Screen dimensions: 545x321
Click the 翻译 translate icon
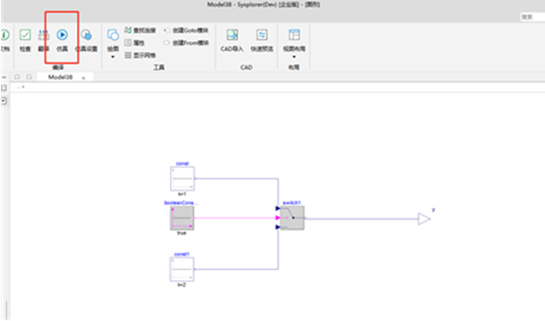pos(43,35)
